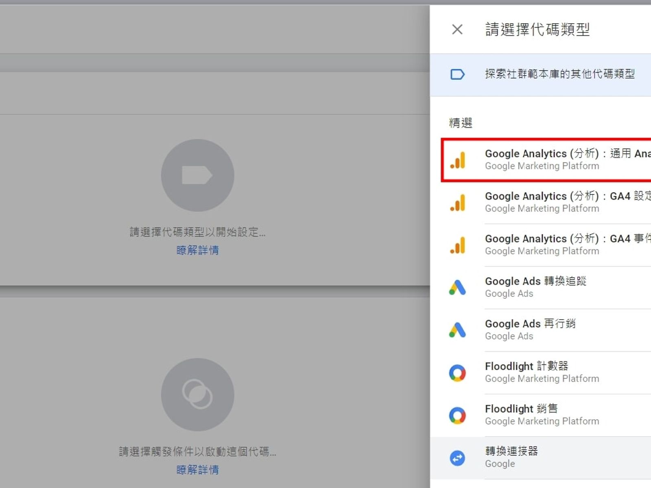
Task: Click Google Marketing Platform under Floodlight 銷售
Action: [542, 421]
